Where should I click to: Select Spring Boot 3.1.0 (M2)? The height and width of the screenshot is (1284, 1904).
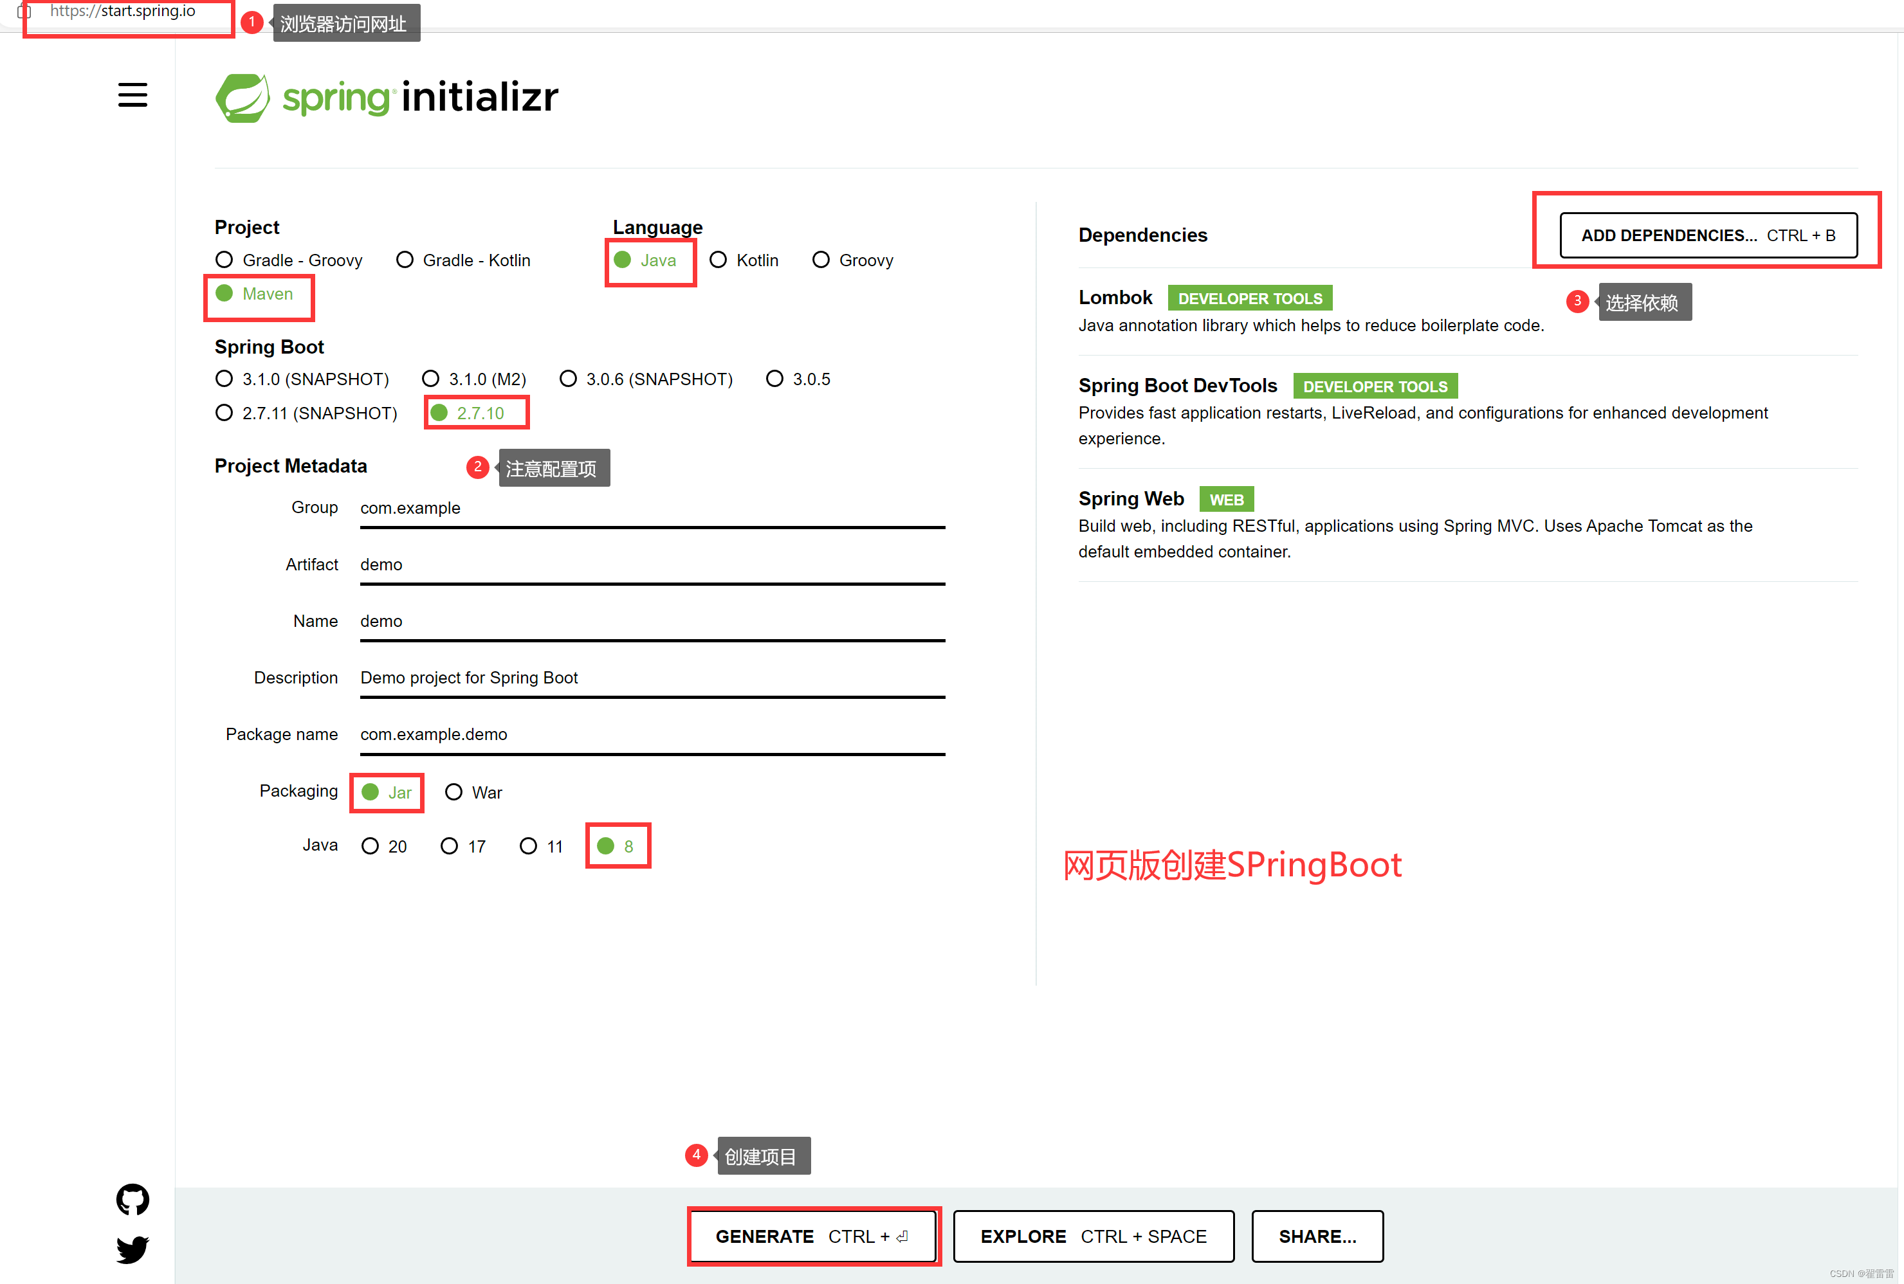point(474,379)
